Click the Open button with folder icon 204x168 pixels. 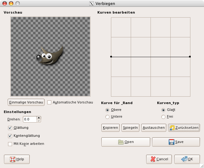125,142
